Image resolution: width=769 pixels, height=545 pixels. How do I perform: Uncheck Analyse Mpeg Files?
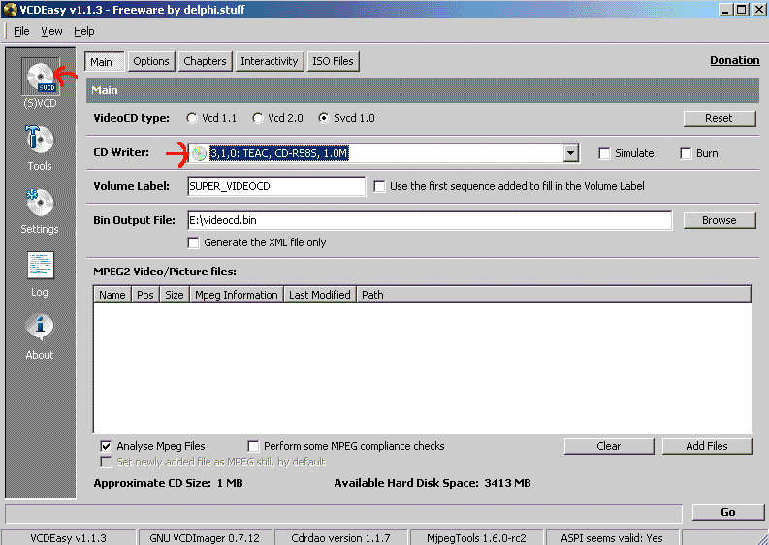tap(106, 446)
